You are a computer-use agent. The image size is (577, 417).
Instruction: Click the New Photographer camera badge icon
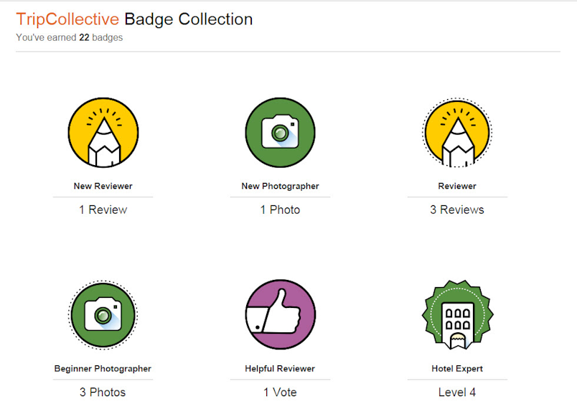point(280,133)
